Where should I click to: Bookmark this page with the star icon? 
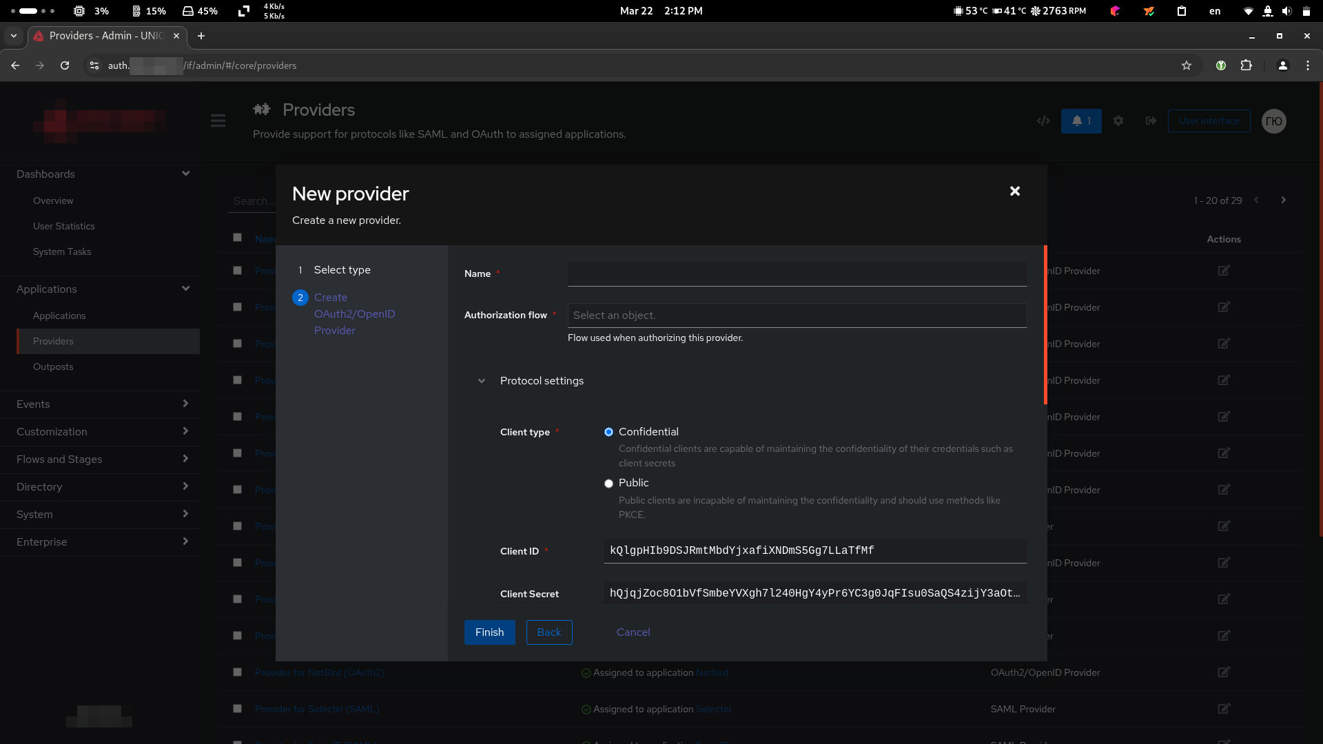(x=1186, y=65)
